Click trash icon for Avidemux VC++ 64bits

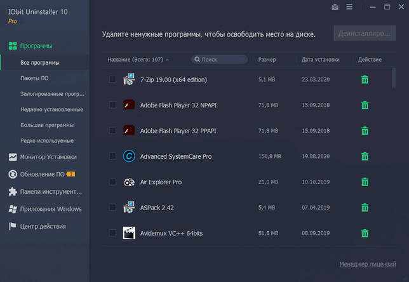pyautogui.click(x=365, y=233)
